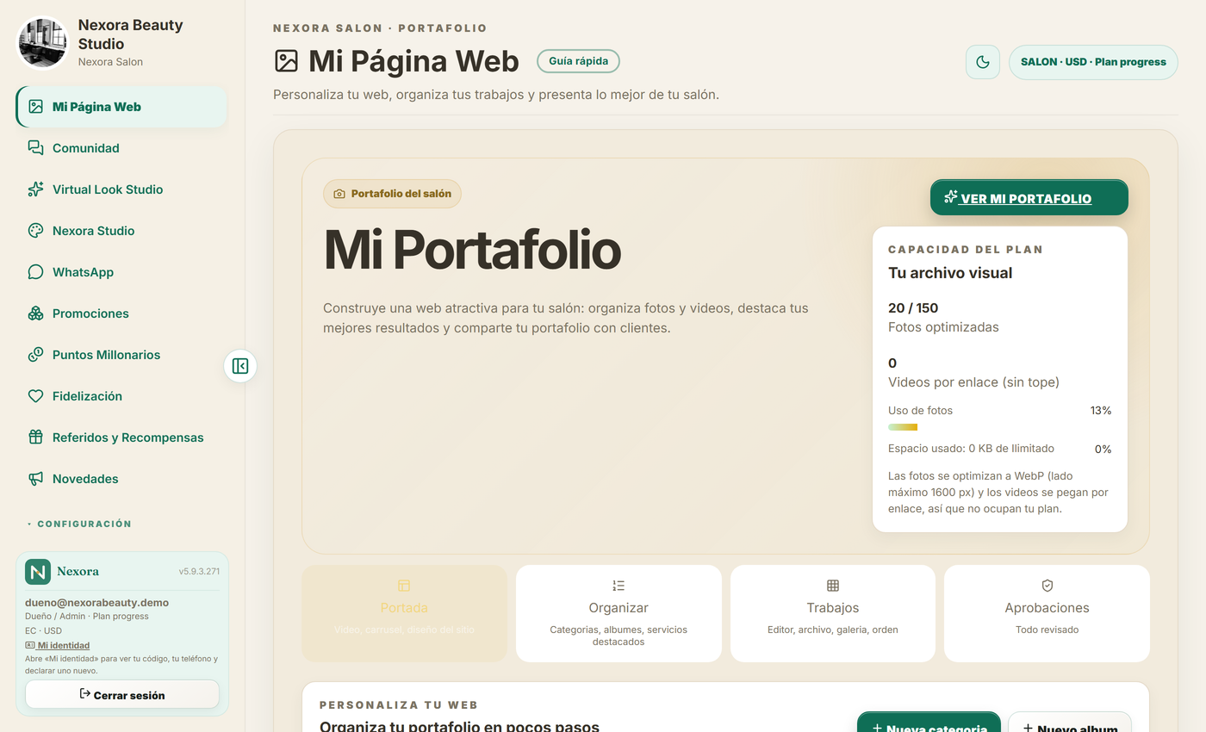Click the salon profile photo thumbnail
Viewport: 1206px width, 732px height.
pos(43,43)
